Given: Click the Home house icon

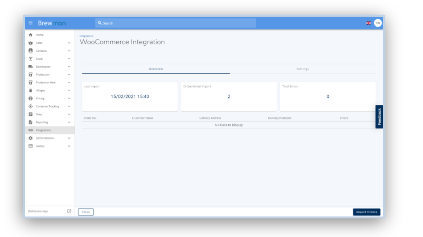Looking at the screenshot, I should [x=30, y=35].
